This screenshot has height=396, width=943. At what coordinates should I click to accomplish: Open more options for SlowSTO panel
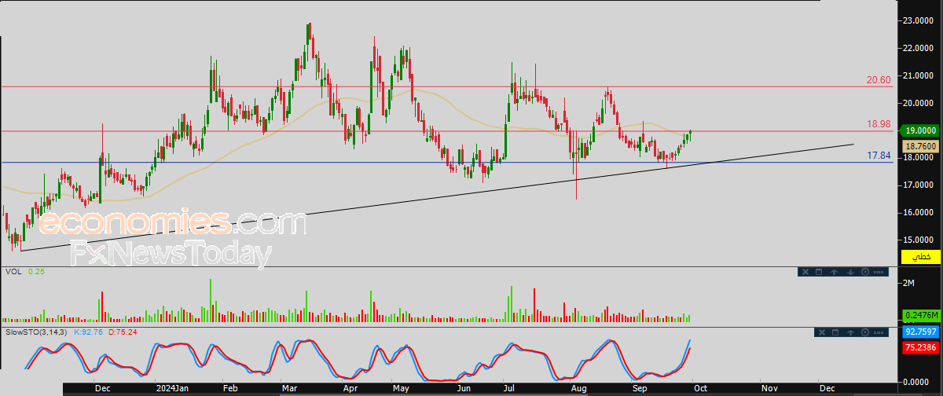[x=879, y=332]
